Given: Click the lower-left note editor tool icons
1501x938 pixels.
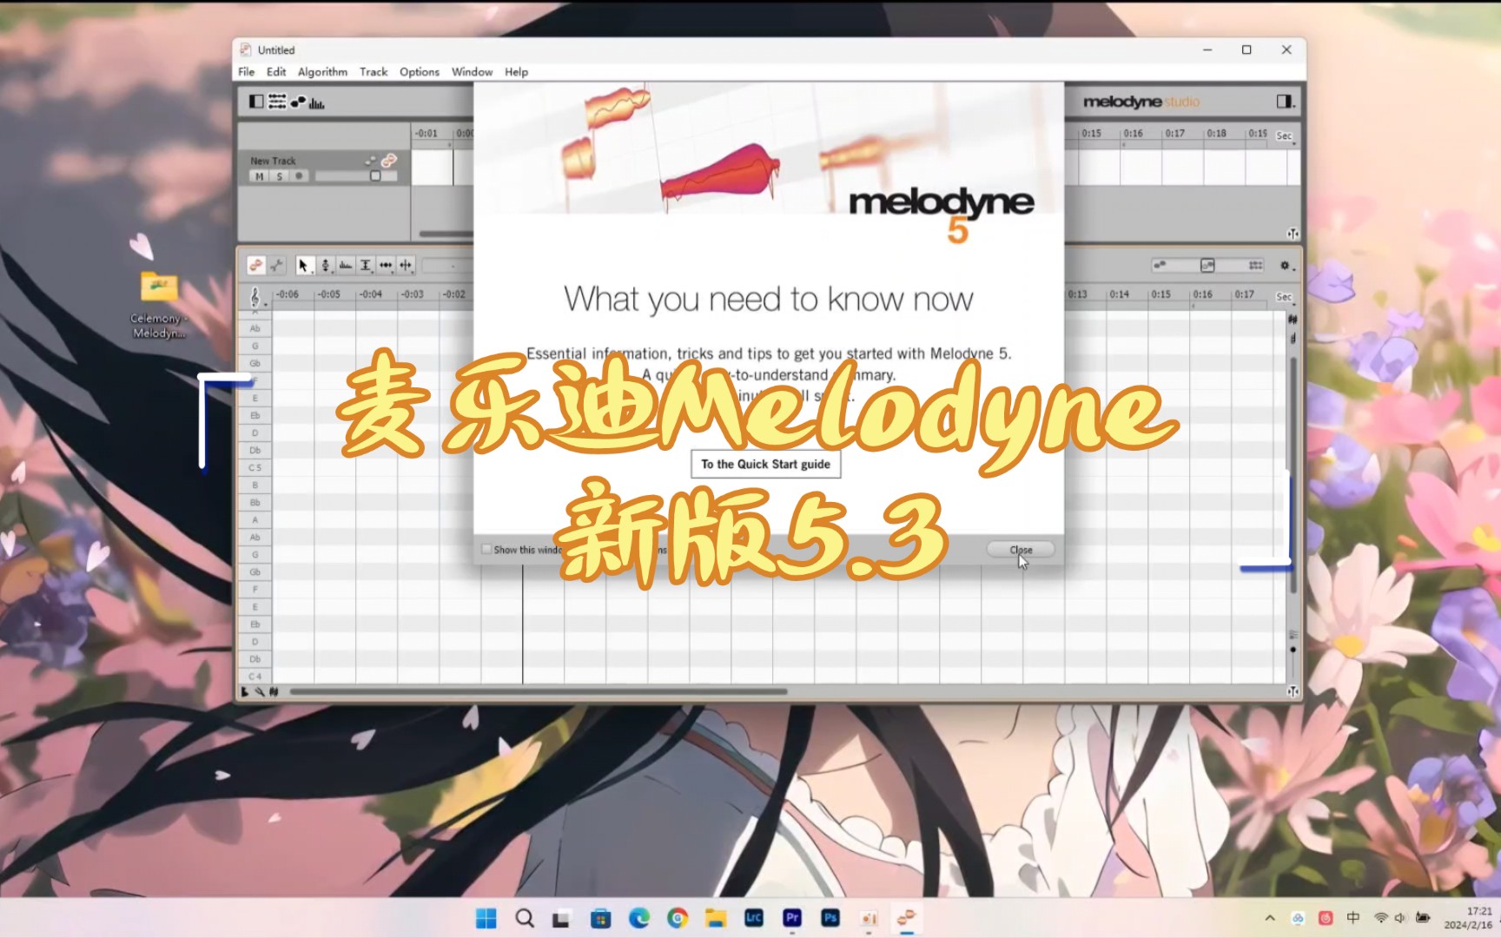Looking at the screenshot, I should pos(260,691).
